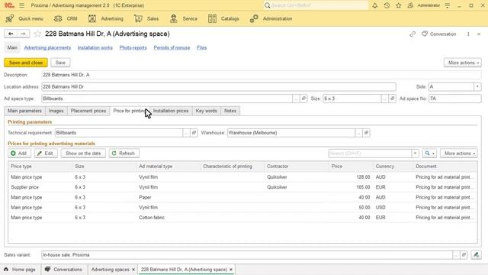This screenshot has height=275, width=488.
Task: Open history clock icon
Action: [x=387, y=5]
